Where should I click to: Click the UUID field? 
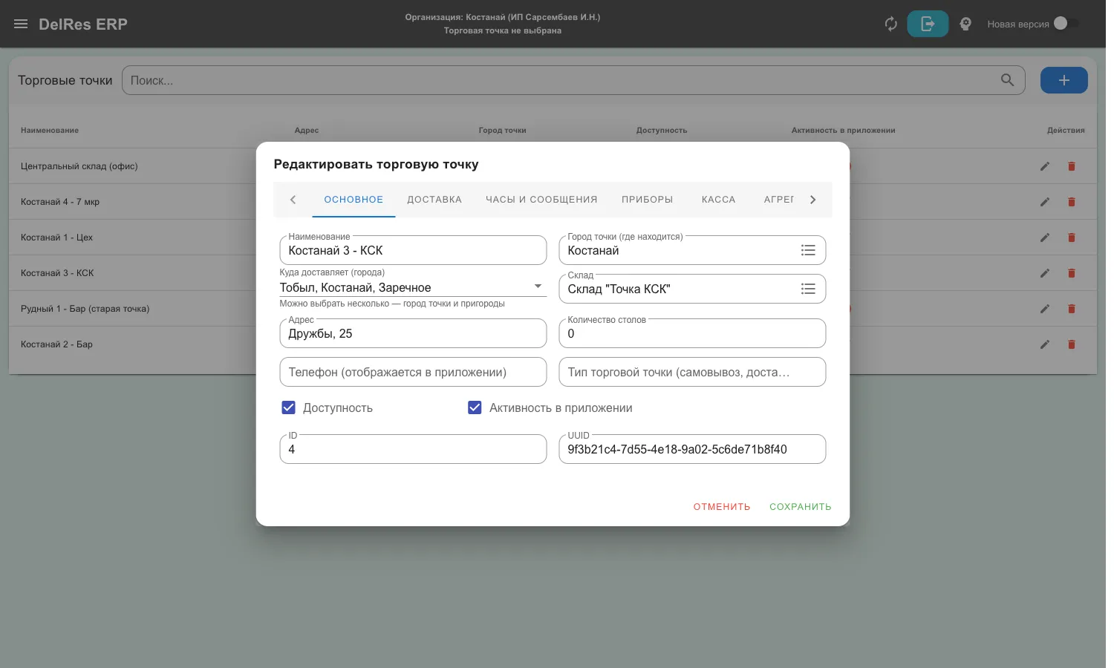click(692, 449)
